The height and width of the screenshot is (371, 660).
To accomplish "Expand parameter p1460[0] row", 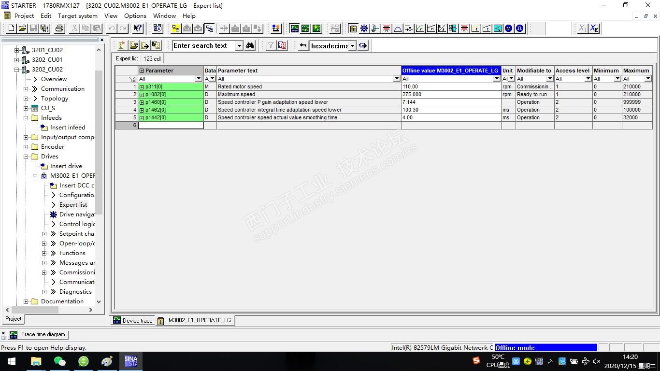I will pyautogui.click(x=142, y=102).
